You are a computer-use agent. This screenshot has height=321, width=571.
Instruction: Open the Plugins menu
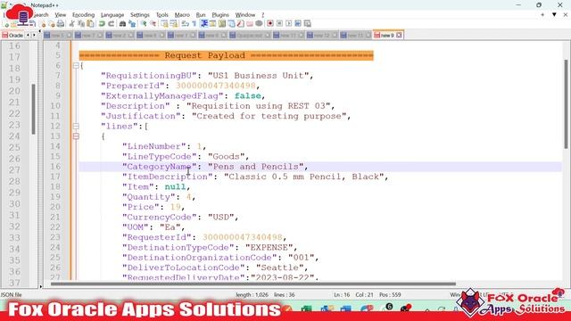click(x=220, y=15)
